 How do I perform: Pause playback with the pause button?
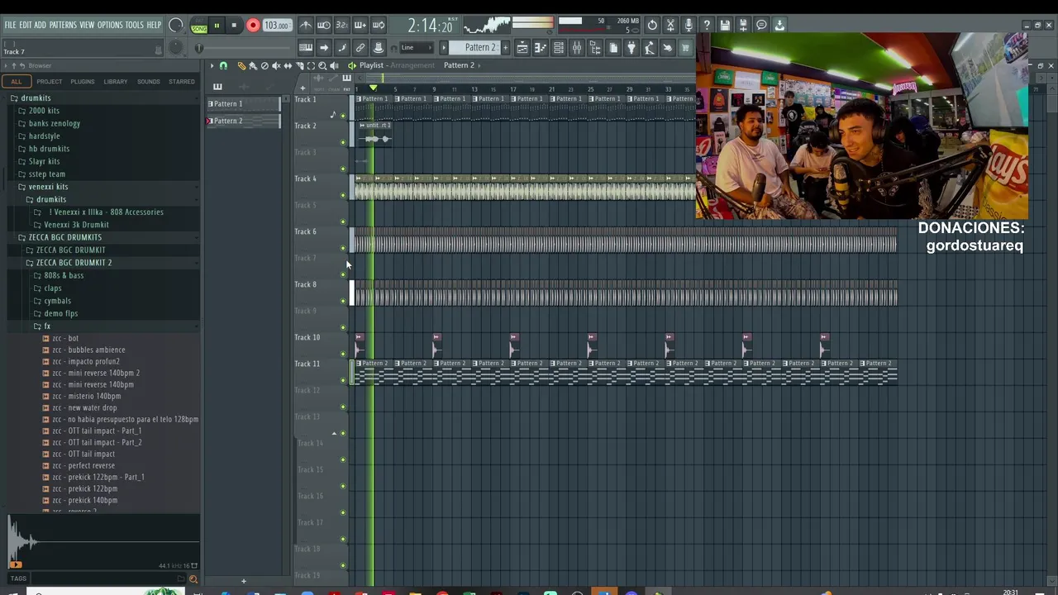pyautogui.click(x=217, y=26)
